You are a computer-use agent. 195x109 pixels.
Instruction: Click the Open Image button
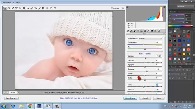(x=130, y=98)
